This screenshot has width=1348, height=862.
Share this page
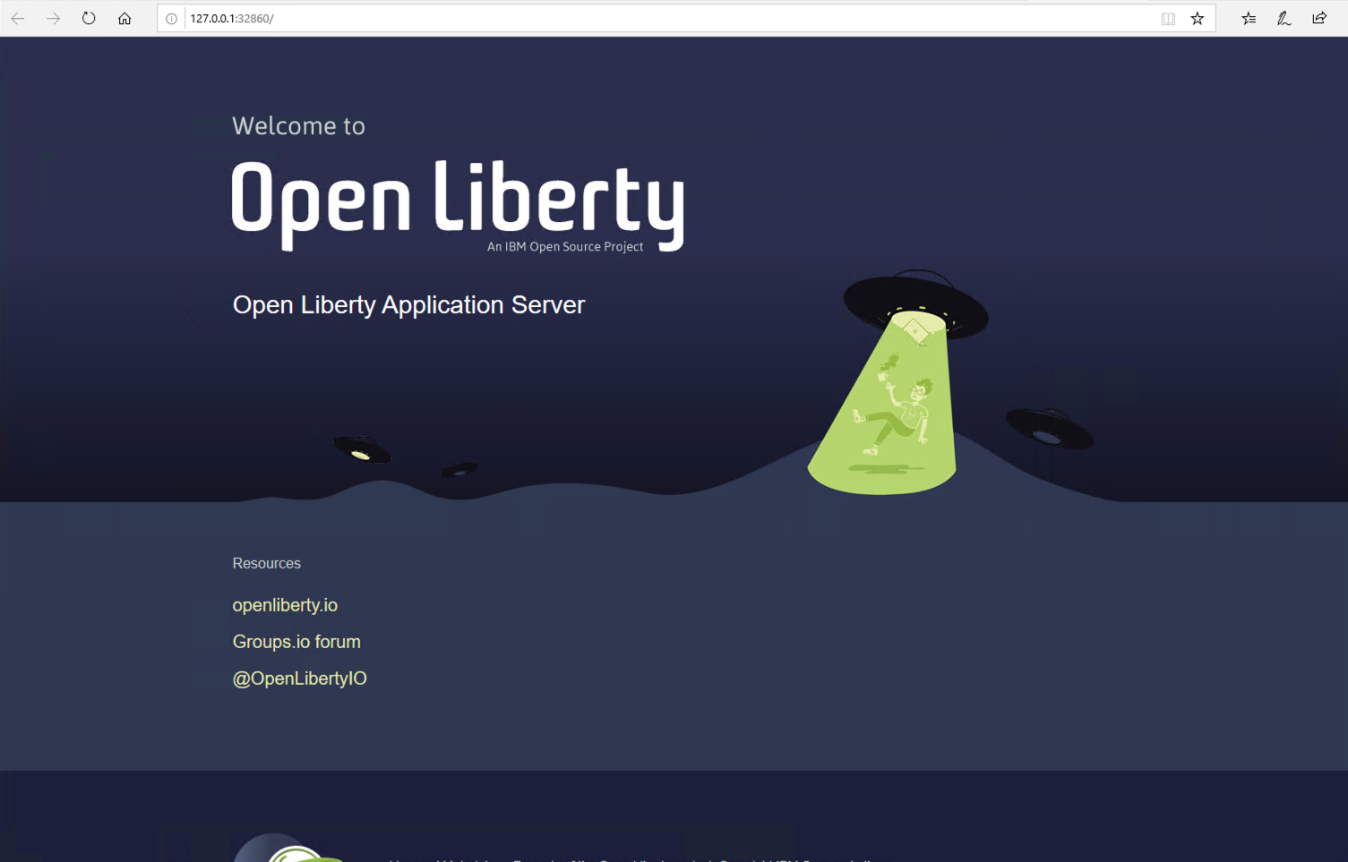tap(1318, 18)
